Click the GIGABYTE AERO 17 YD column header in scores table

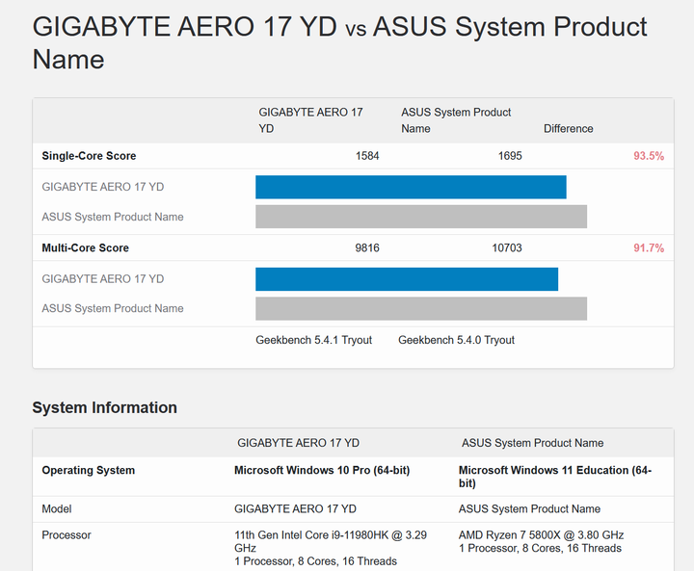tap(310, 120)
